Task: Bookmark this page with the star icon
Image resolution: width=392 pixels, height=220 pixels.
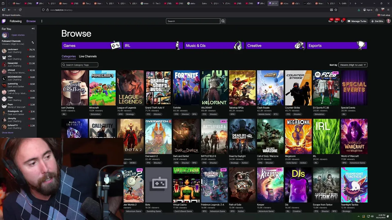Action: click(x=336, y=10)
